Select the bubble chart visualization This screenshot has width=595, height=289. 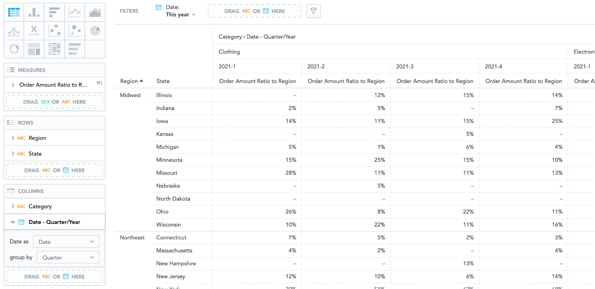75,30
